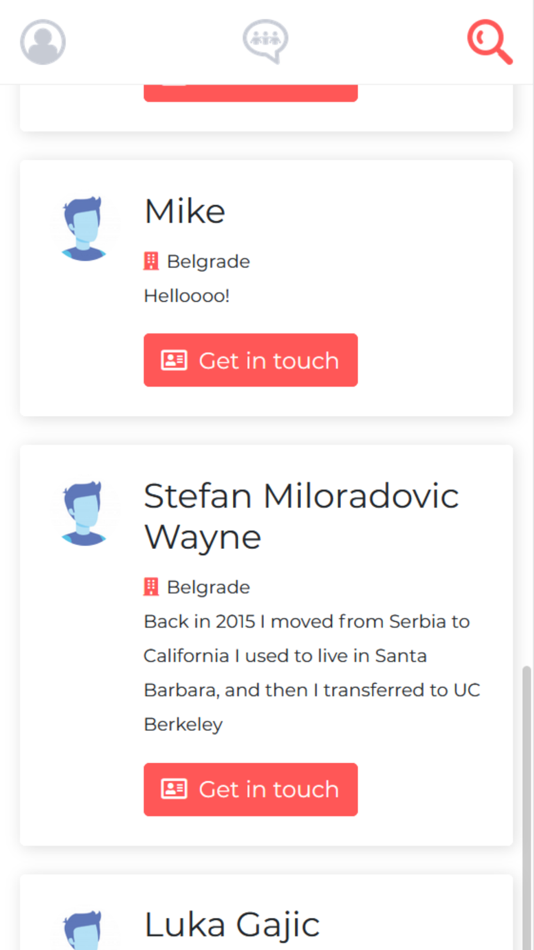This screenshot has width=534, height=950.
Task: Click the contact card icon in Mike's button
Action: [x=174, y=360]
